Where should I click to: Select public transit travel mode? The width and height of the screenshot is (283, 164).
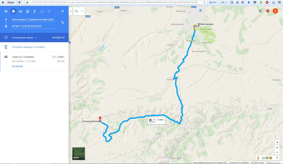click(28, 11)
